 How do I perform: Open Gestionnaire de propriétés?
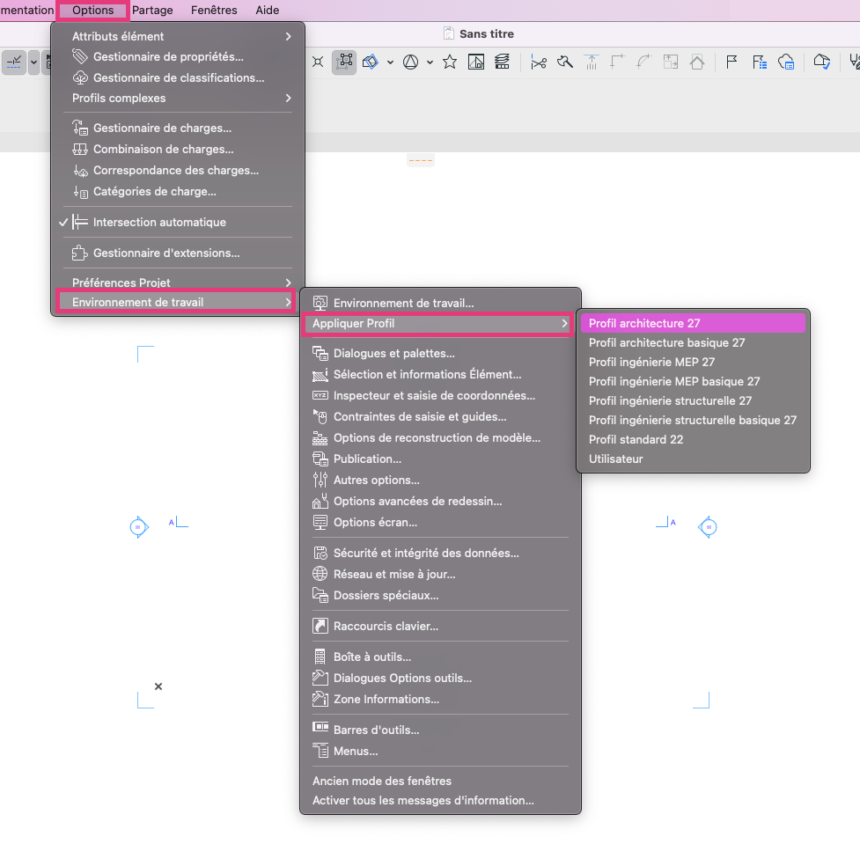[179, 57]
